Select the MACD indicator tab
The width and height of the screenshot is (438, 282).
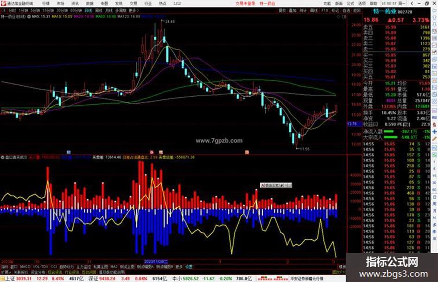25,267
